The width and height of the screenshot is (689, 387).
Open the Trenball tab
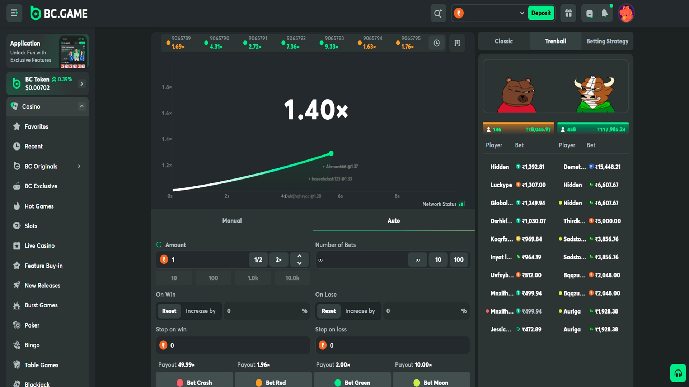[x=555, y=41]
